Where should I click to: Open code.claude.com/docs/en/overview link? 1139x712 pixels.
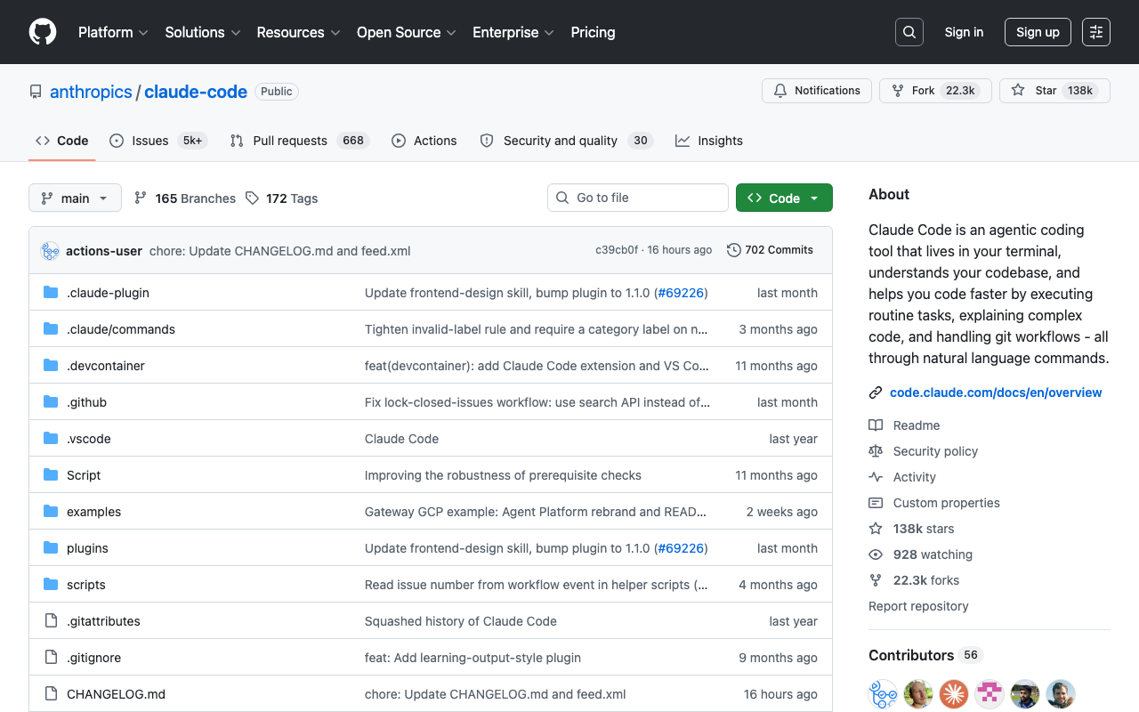pyautogui.click(x=996, y=392)
